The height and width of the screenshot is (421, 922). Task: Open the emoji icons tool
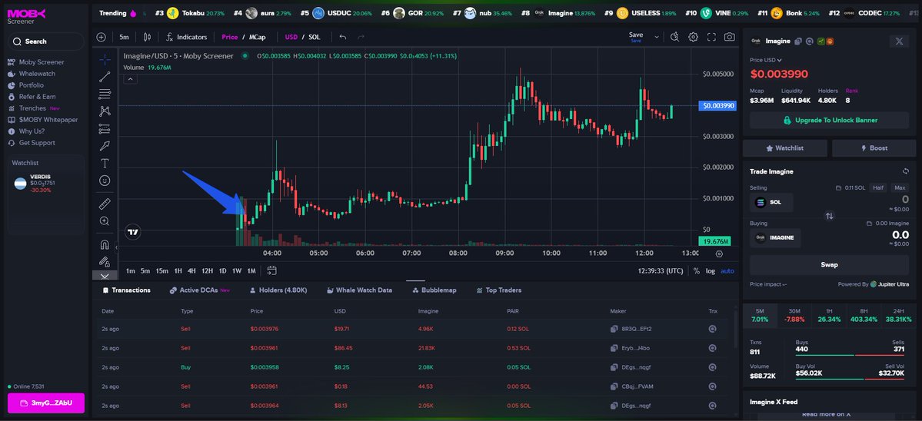click(x=105, y=181)
